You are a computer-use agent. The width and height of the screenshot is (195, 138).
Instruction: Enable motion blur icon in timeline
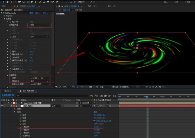[109, 96]
